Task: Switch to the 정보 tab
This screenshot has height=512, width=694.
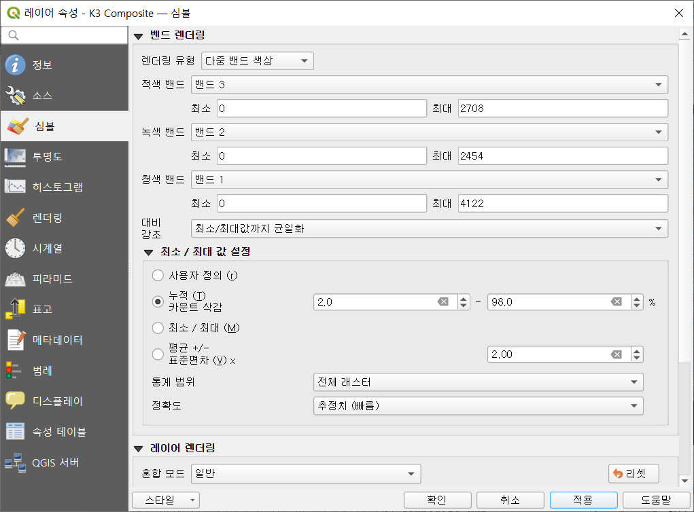Action: click(64, 65)
